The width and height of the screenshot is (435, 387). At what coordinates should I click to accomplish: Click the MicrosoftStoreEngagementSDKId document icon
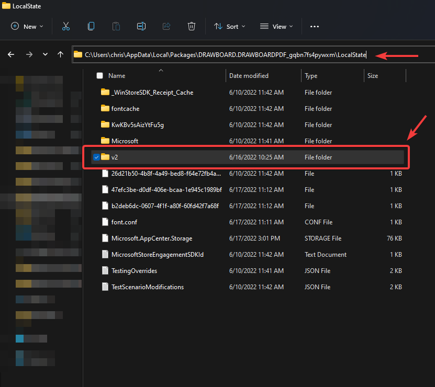[105, 254]
